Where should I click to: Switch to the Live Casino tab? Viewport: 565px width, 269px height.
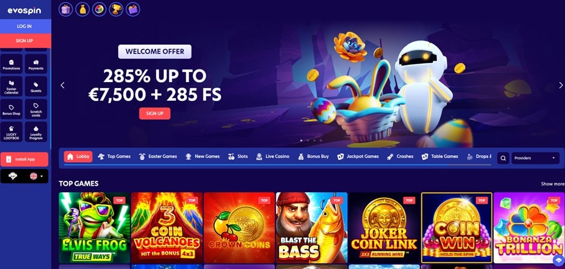(x=273, y=156)
